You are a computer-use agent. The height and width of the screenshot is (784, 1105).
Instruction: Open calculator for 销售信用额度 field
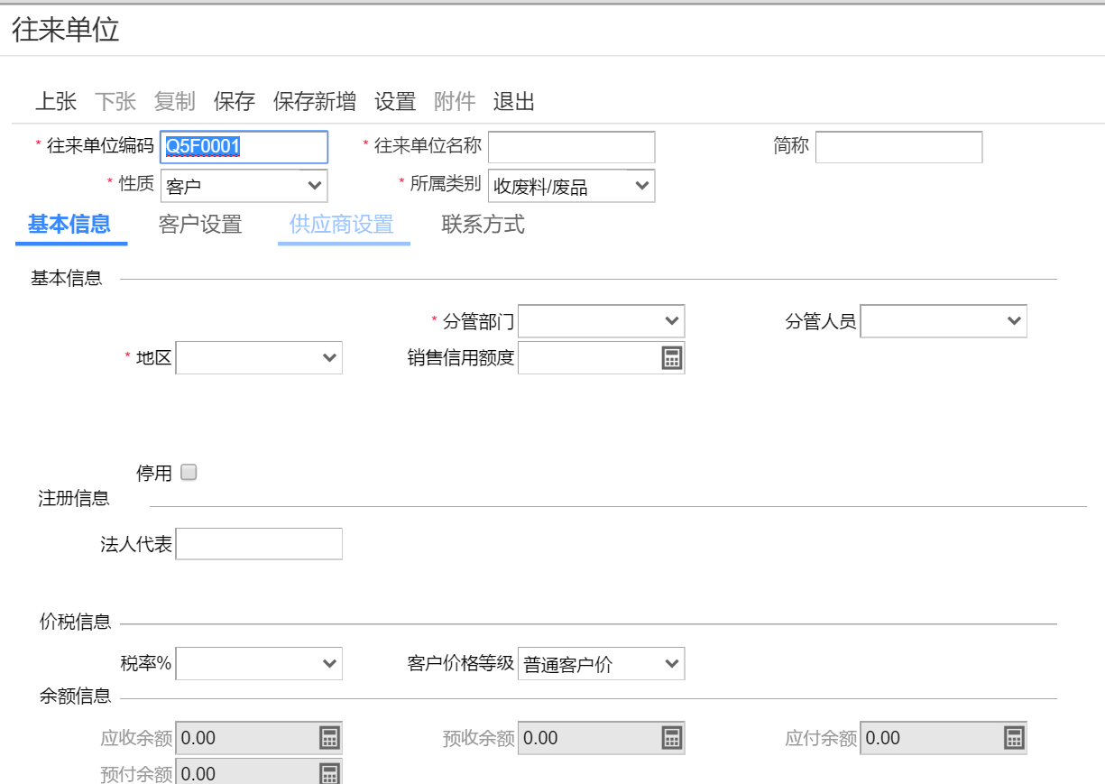coord(671,358)
